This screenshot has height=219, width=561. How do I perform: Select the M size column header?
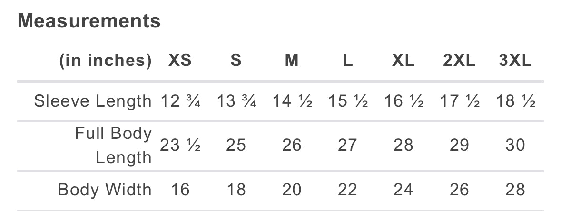(292, 61)
